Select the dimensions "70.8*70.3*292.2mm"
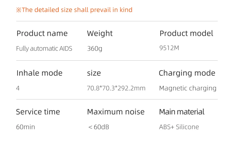 [x=116, y=88]
